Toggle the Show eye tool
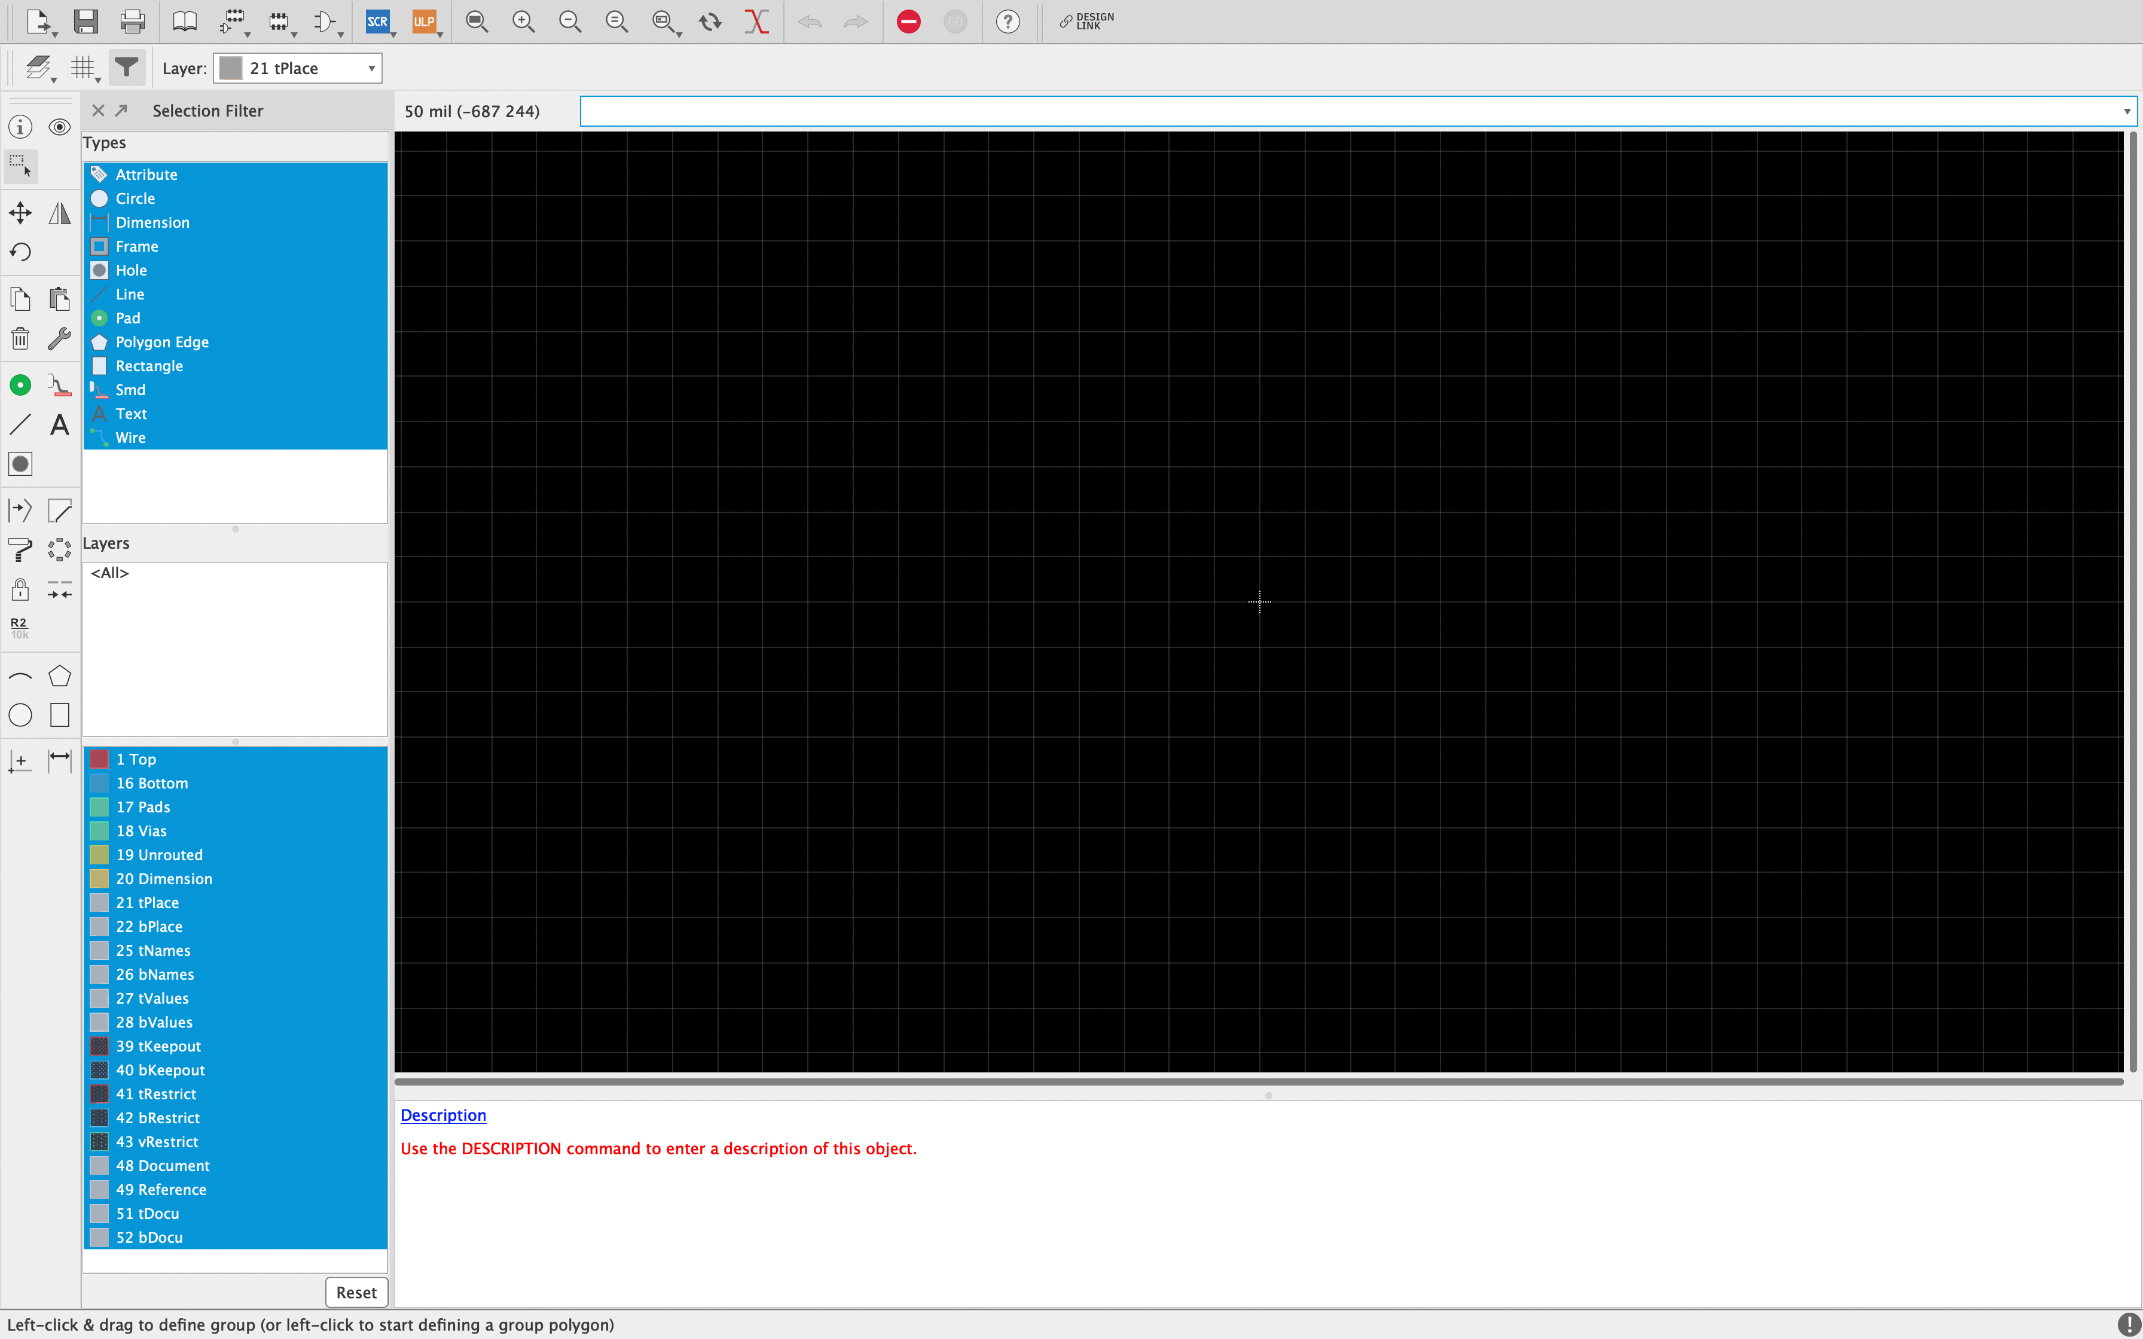Viewport: 2143px width, 1339px height. [59, 127]
